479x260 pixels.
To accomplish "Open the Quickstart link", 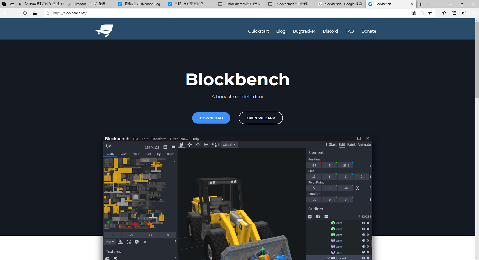I will click(258, 31).
